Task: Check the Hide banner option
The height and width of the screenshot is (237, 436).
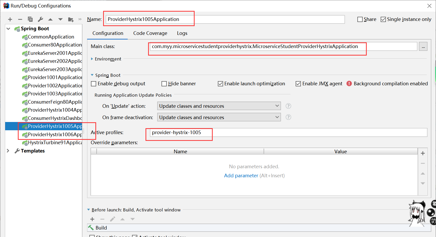Action: pos(164,84)
